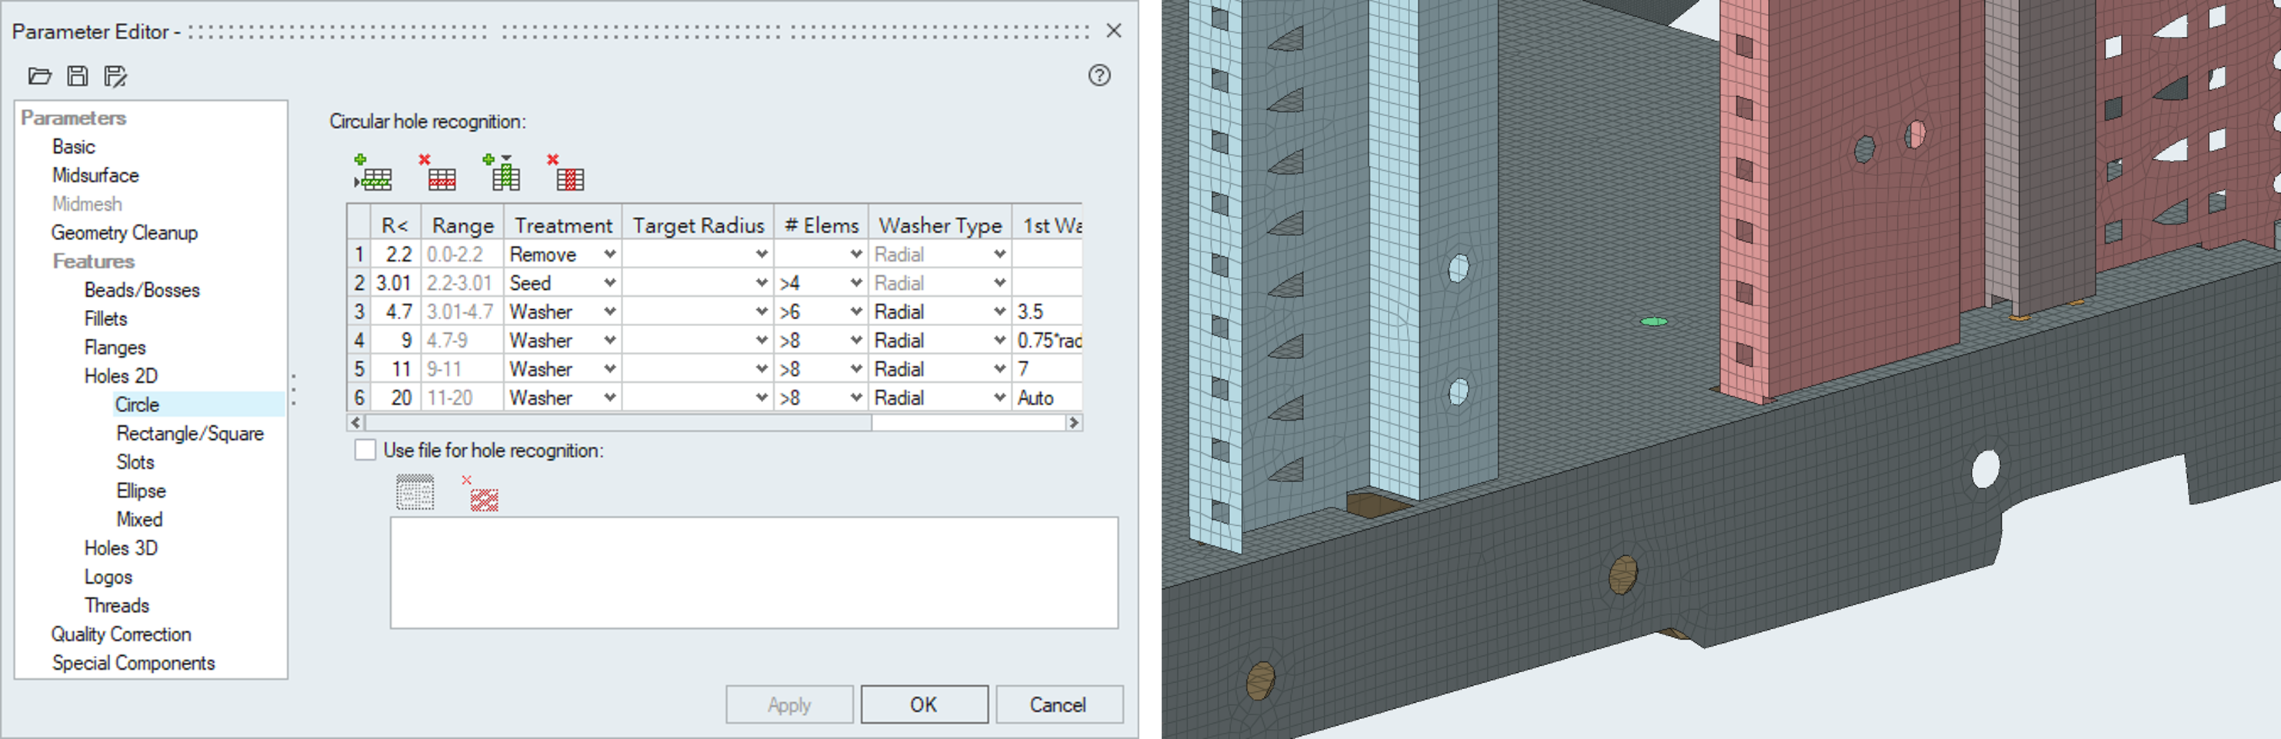Open Treatment dropdown for row 1 'Remove'

pyautogui.click(x=609, y=255)
